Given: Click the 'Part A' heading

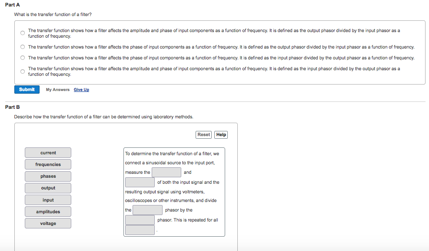Looking at the screenshot, I should point(12,5).
